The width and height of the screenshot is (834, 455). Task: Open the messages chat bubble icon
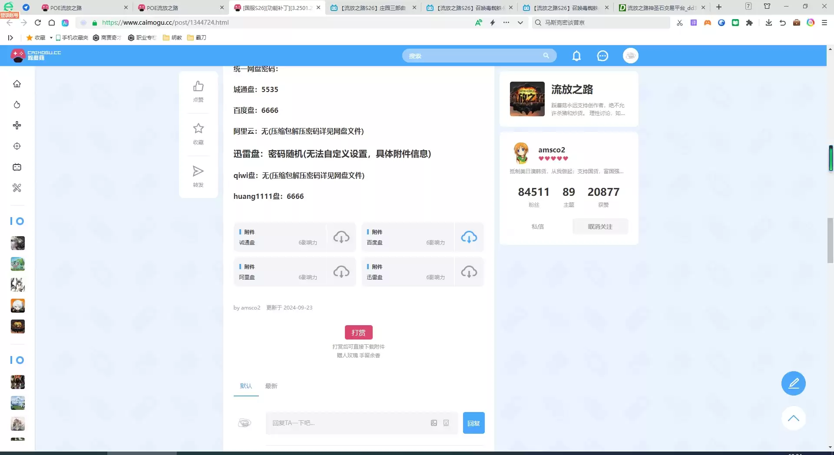click(602, 56)
